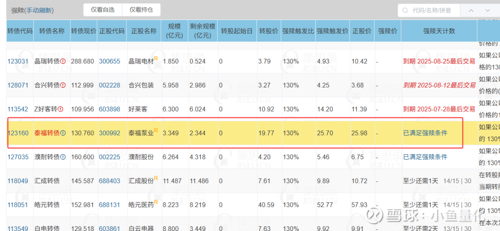Click the search magnifier icon
Viewport: 500px width, 231px height.
pos(405,10)
